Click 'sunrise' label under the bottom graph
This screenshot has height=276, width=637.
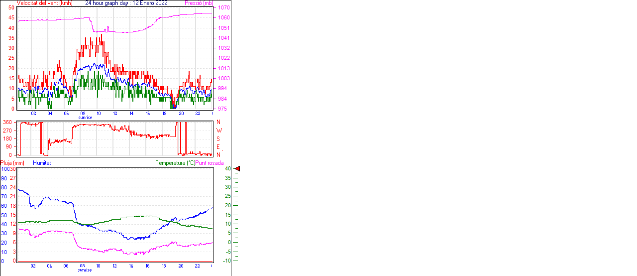click(x=85, y=270)
